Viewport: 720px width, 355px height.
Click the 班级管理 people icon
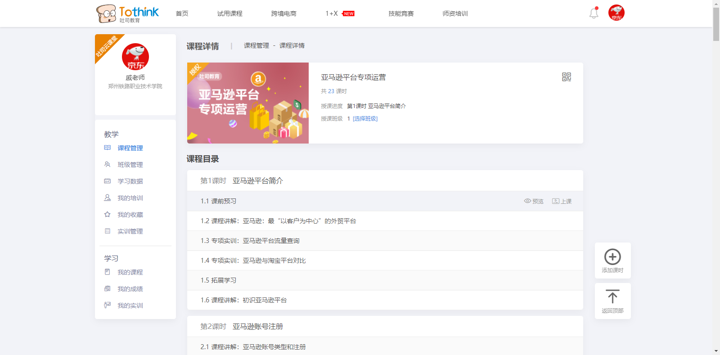point(107,164)
